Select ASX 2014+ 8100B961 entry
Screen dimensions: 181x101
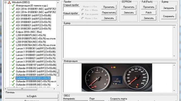click(36, 12)
